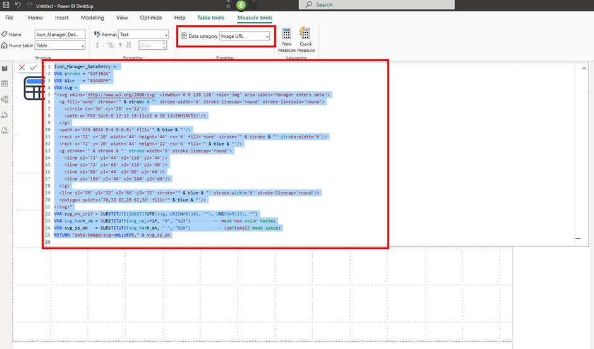The image size is (594, 349).
Task: Save the report with the title bar disk icon
Action: pyautogui.click(x=6, y=5)
